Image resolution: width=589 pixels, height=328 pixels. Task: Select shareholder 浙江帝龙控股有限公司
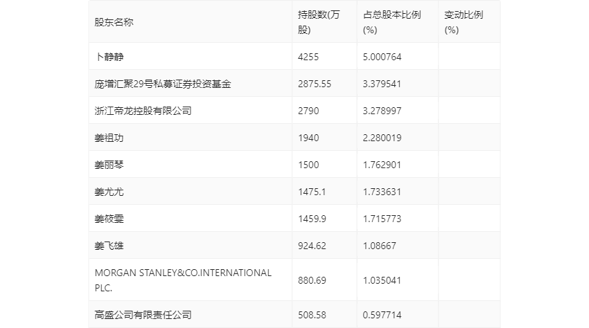143,111
